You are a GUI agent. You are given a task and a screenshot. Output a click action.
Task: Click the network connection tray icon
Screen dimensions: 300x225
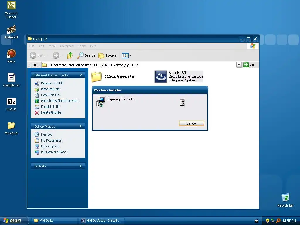[273, 221]
